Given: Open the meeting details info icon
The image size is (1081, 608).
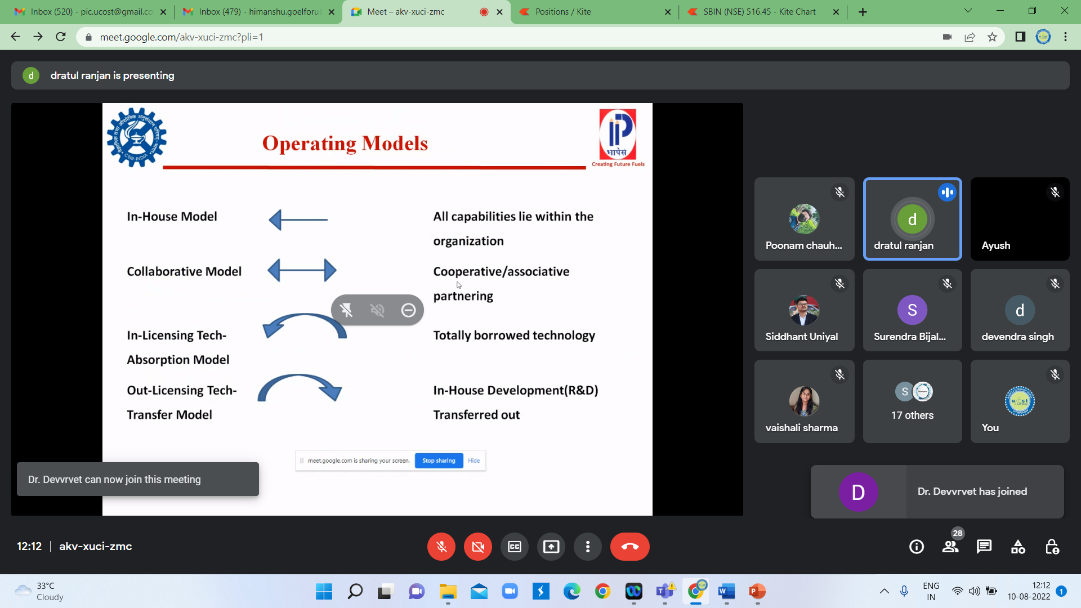Looking at the screenshot, I should 917,547.
